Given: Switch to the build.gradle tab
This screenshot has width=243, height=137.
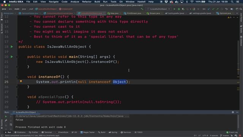Looking at the screenshot, I should click(175, 13).
